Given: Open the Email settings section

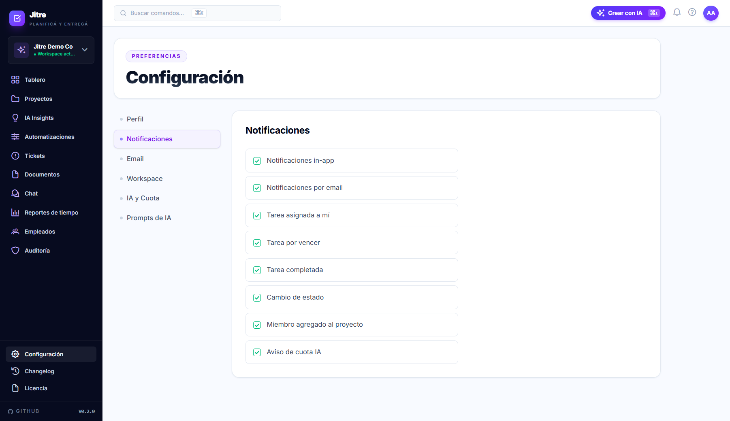Looking at the screenshot, I should (167, 159).
